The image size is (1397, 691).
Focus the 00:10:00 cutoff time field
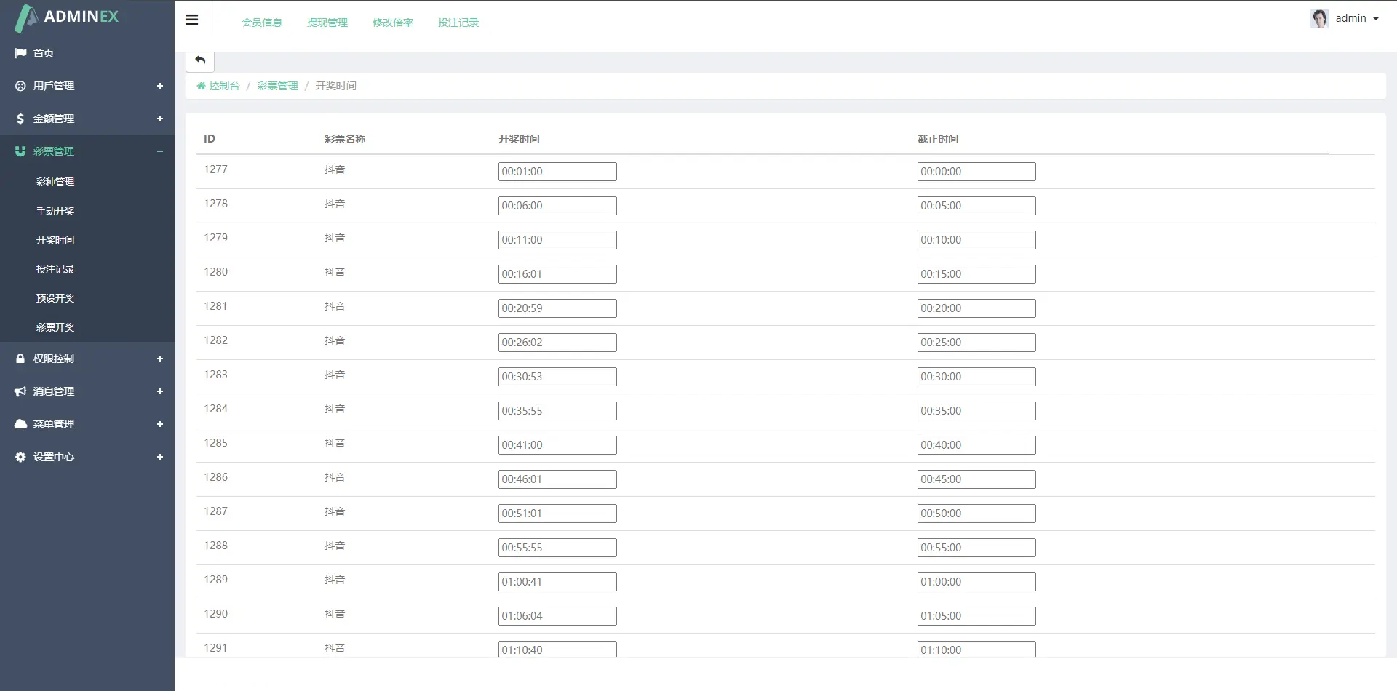coord(976,240)
